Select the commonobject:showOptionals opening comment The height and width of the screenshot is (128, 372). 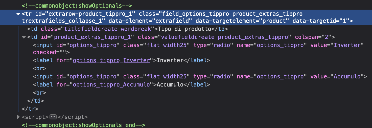[x=77, y=6]
